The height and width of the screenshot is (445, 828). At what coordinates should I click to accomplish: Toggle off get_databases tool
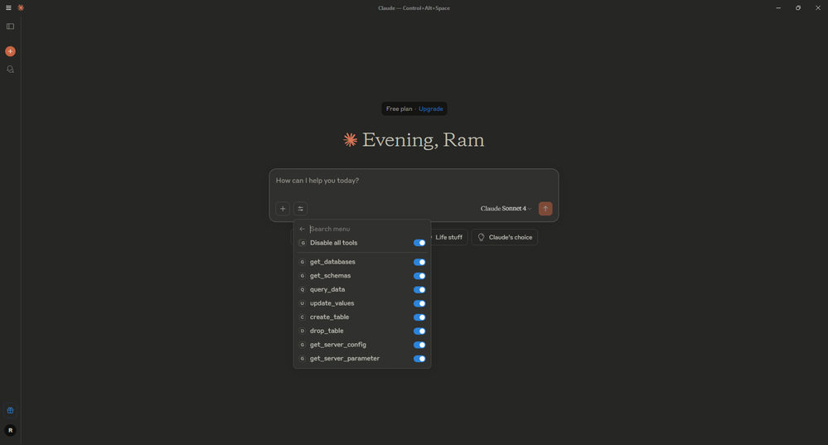coord(419,262)
